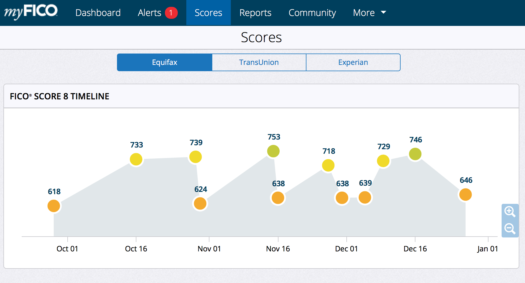Zoom out on the timeline chart
The width and height of the screenshot is (525, 283).
[x=510, y=229]
